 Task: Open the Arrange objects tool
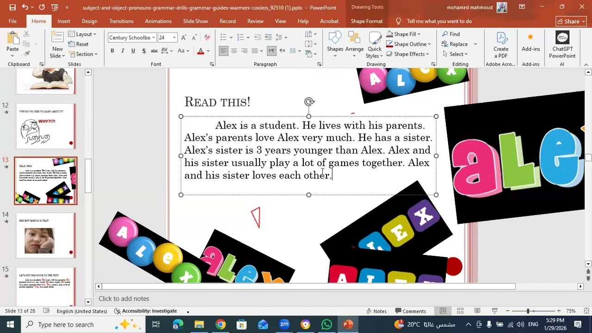coord(354,39)
